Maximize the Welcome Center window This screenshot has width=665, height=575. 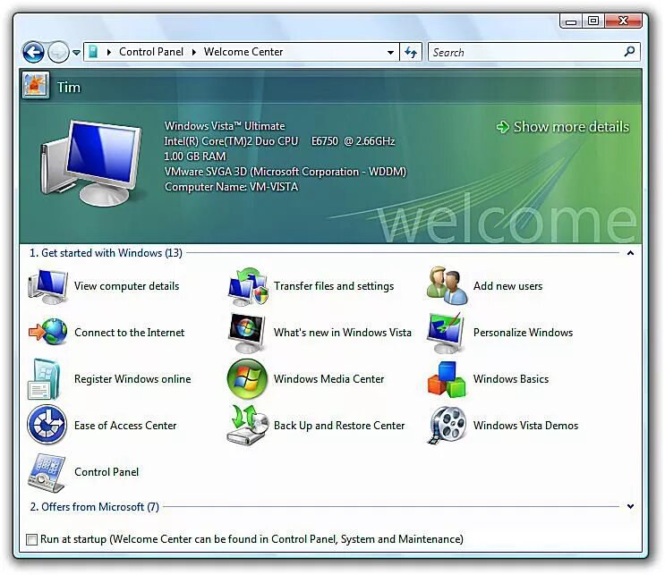click(593, 21)
